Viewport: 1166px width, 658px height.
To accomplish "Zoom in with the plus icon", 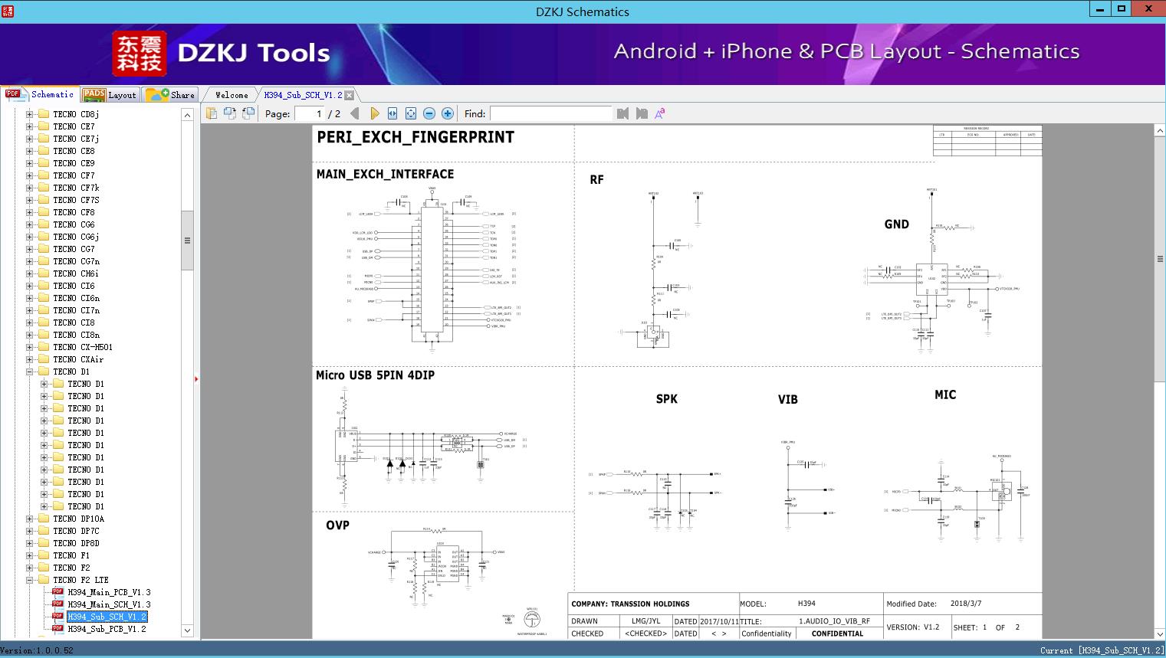I will point(448,113).
